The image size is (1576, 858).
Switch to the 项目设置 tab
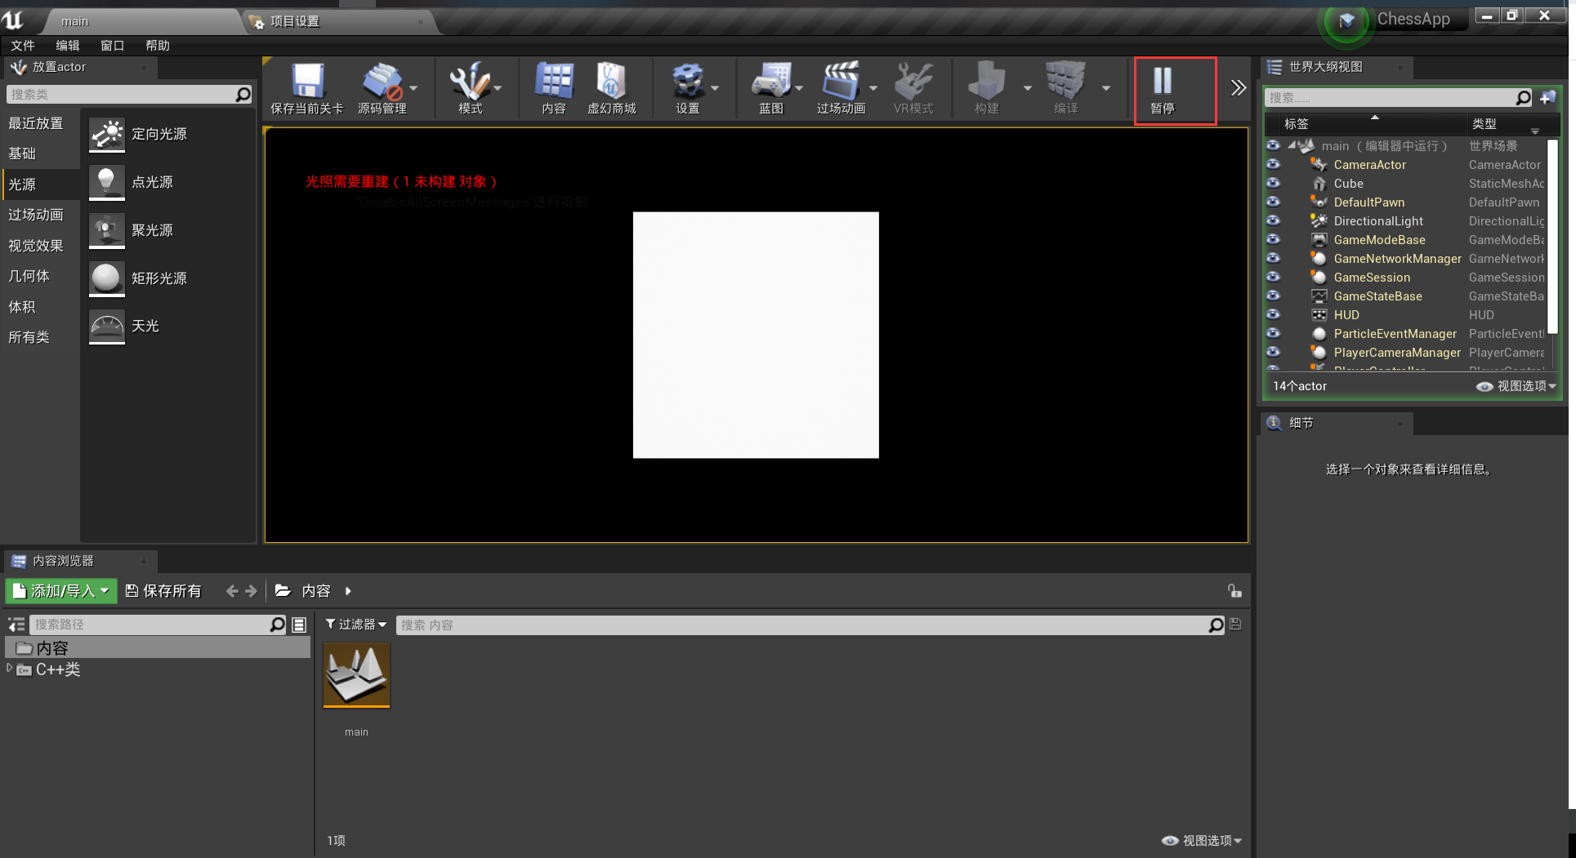click(x=295, y=21)
